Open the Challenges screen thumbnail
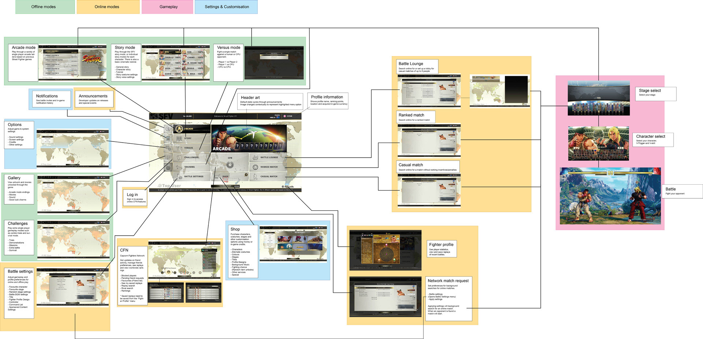Viewport: 703px width, 339px height. click(73, 239)
